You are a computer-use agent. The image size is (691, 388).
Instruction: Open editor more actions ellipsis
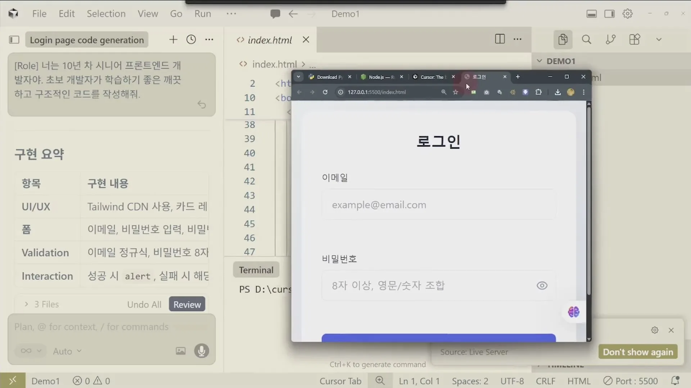(518, 39)
